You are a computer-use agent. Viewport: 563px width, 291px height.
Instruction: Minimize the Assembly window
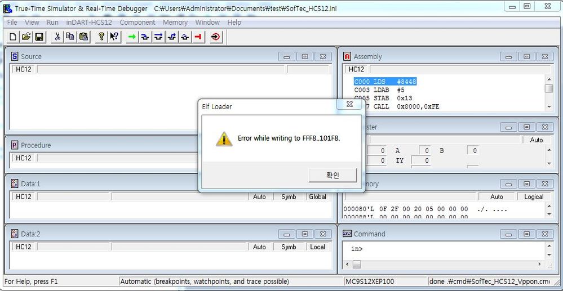click(508, 57)
